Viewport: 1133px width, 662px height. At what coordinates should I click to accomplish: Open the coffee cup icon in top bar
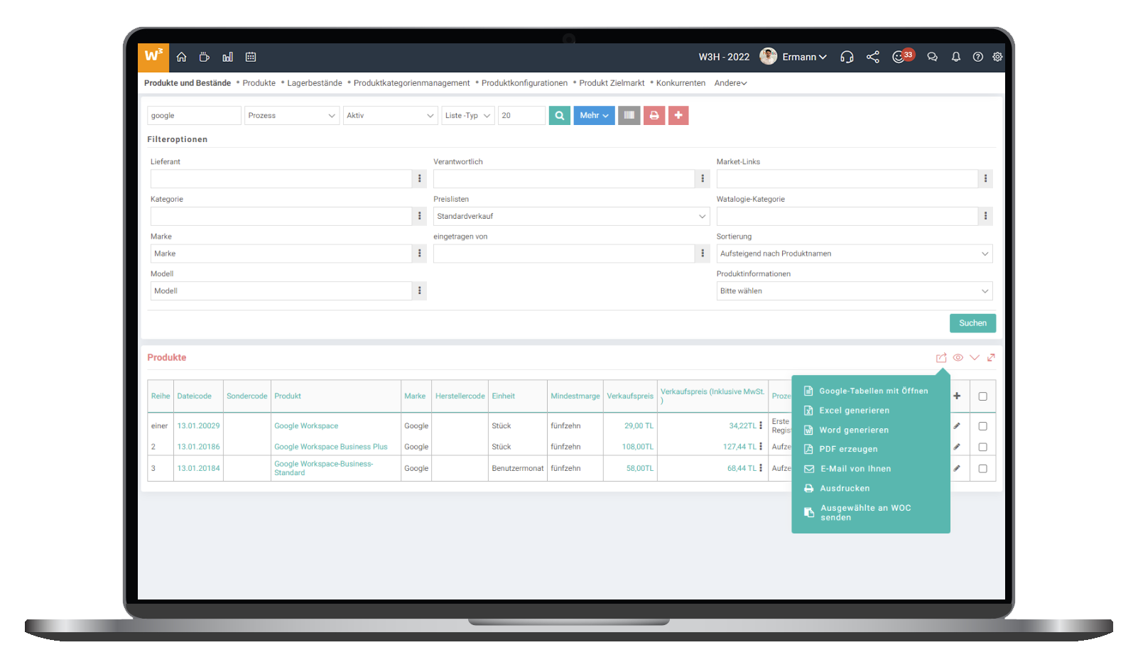[x=205, y=57]
